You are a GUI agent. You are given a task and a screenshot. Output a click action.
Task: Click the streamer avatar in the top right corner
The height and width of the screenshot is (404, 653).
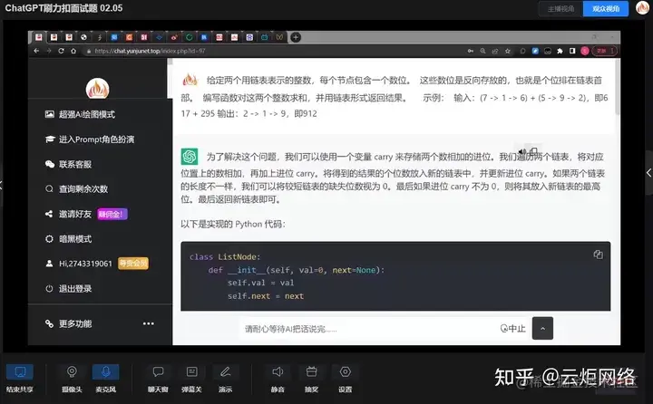coord(643,8)
